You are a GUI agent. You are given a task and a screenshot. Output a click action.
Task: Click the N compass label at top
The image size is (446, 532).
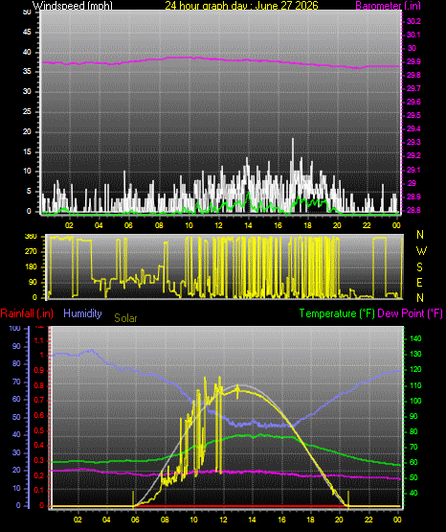pyautogui.click(x=420, y=235)
